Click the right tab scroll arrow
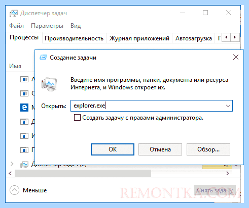249x208 pixels. click(235, 37)
